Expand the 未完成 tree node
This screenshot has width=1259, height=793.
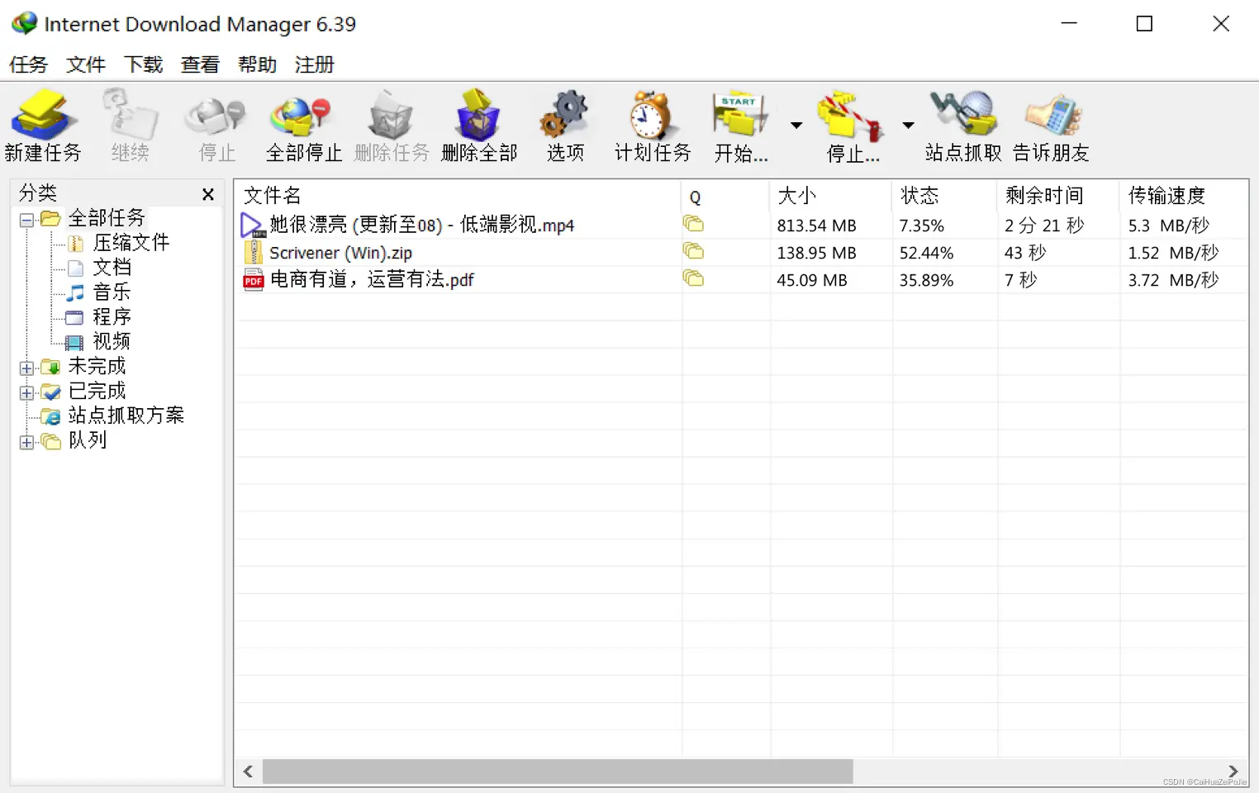click(26, 368)
